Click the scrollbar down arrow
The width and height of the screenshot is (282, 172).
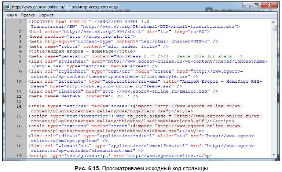click(x=274, y=155)
